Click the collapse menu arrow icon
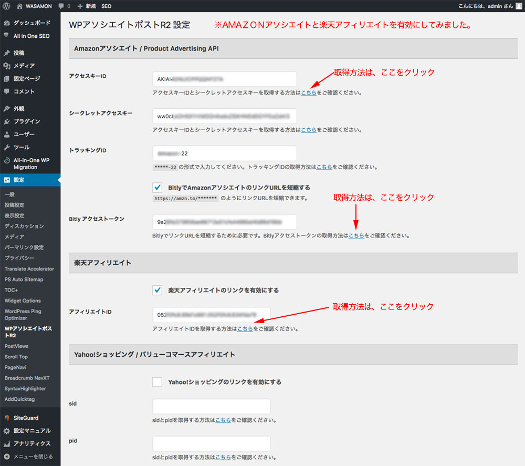Screen dimensions: 525x466 [7, 457]
